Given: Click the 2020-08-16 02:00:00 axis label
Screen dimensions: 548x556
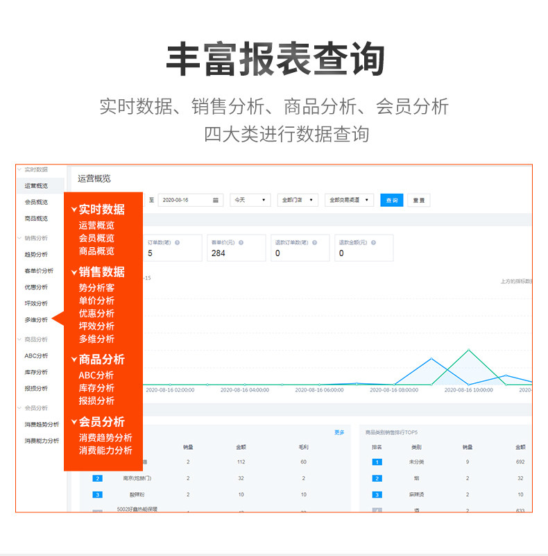Looking at the screenshot, I should tap(170, 390).
